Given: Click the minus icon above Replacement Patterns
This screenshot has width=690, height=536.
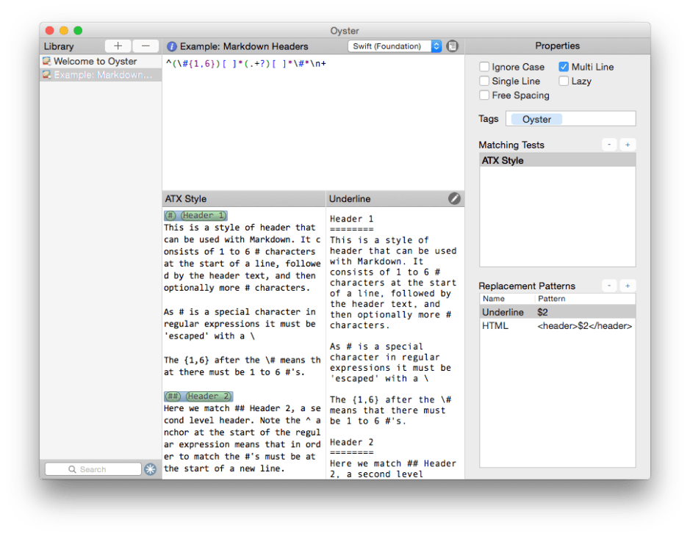Looking at the screenshot, I should [x=609, y=285].
